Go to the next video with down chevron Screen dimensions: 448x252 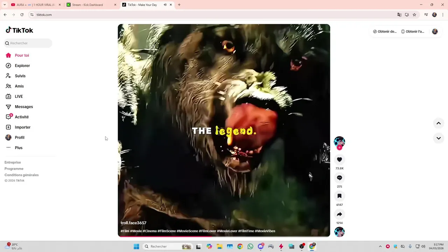(439, 138)
